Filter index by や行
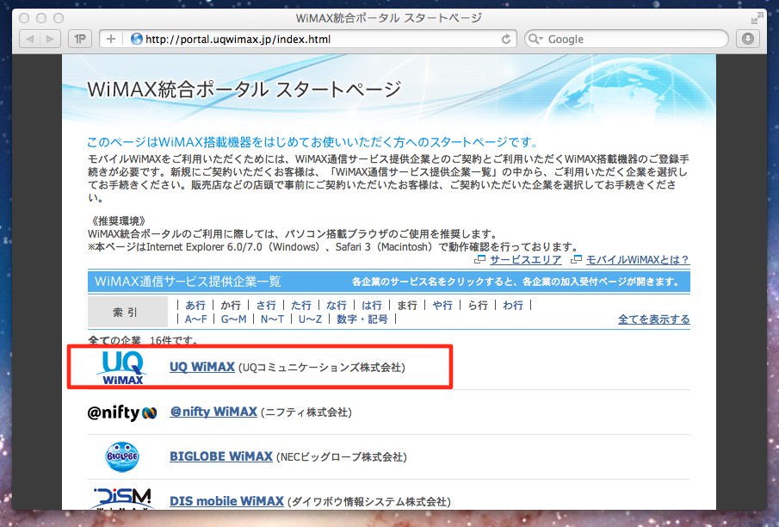Image resolution: width=779 pixels, height=527 pixels. (x=442, y=305)
